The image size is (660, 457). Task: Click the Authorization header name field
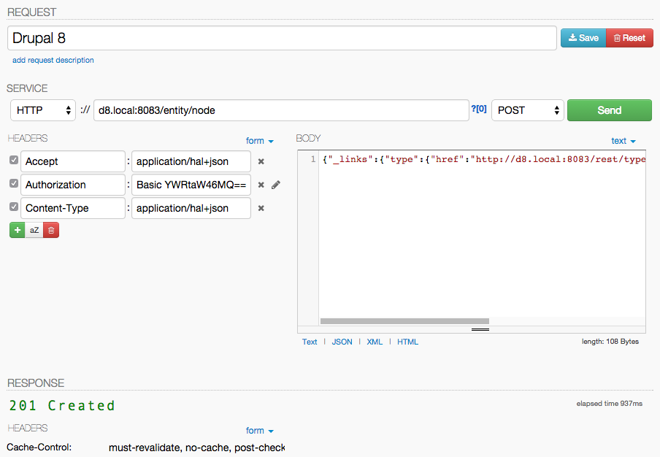[73, 185]
